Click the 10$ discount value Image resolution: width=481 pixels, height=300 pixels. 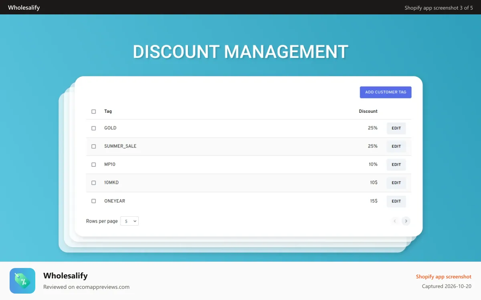coord(374,182)
